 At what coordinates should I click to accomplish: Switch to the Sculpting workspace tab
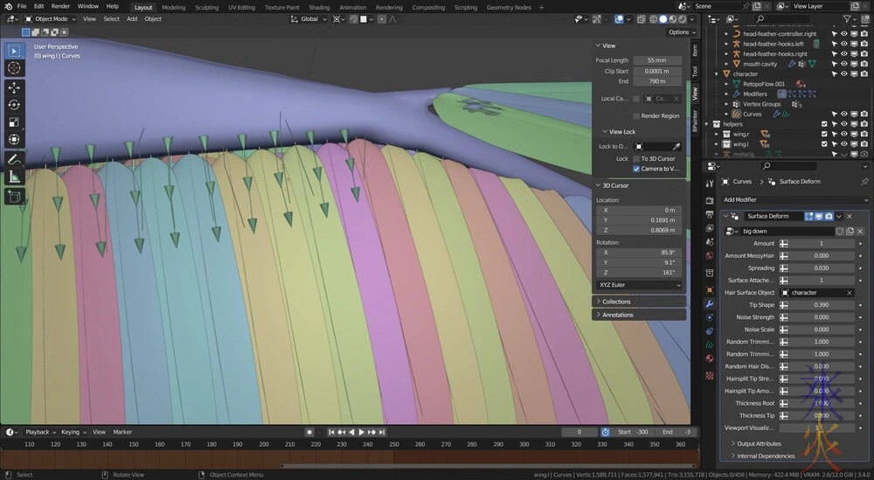click(x=206, y=7)
